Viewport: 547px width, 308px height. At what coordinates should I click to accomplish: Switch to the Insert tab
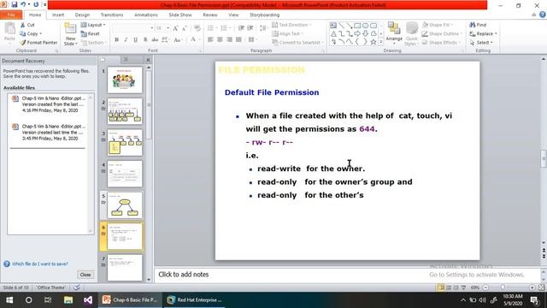58,15
